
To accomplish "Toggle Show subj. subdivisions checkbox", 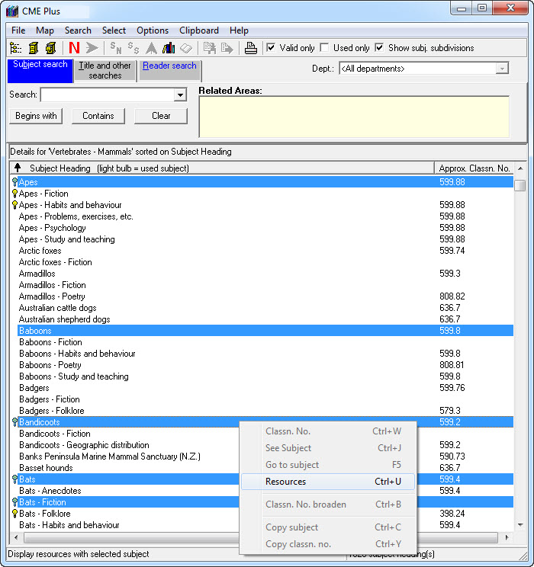I will [379, 48].
